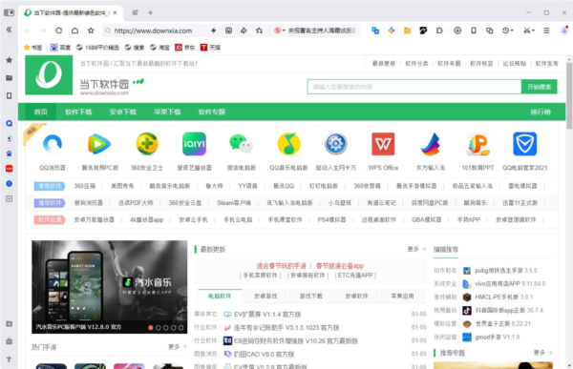Open a new tab with the plus button
Viewport: 573px width, 369px height.
(151, 12)
